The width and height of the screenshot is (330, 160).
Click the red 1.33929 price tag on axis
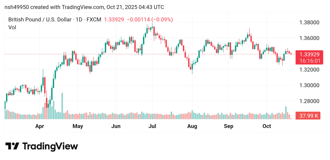click(309, 54)
